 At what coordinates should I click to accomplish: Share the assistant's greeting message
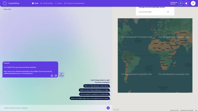click(x=61, y=75)
